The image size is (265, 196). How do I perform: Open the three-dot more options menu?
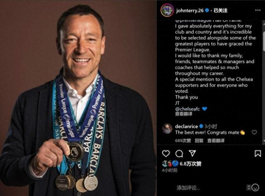coord(258,10)
